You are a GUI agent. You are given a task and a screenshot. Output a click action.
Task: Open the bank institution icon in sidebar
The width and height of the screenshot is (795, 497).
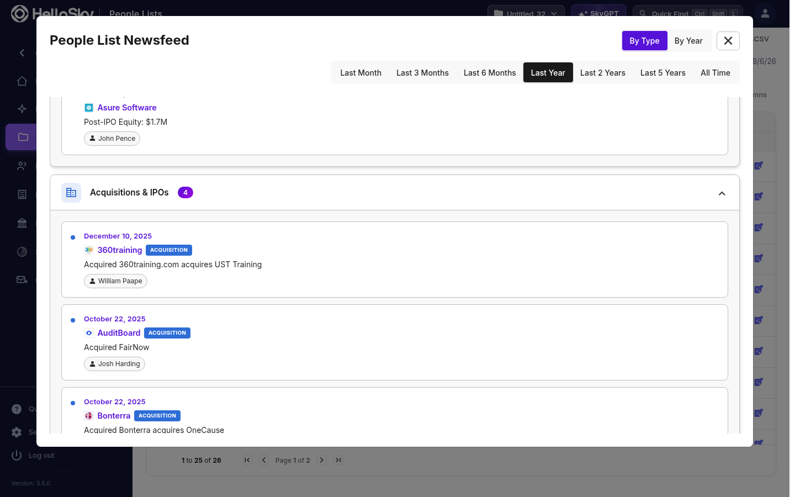tap(22, 223)
